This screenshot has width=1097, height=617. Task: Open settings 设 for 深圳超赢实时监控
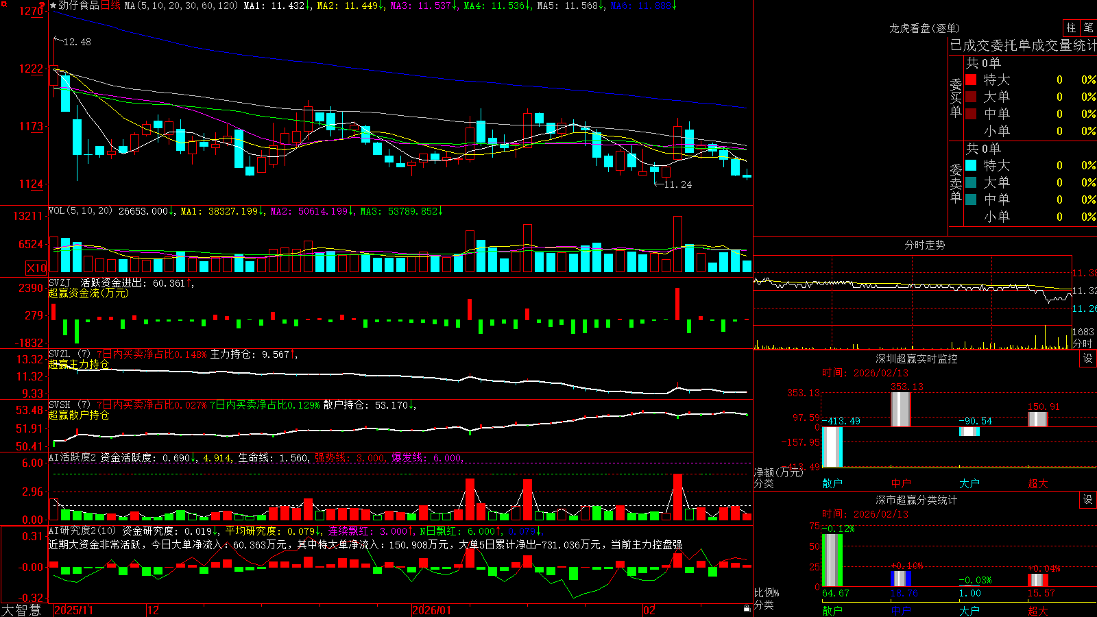[1088, 359]
